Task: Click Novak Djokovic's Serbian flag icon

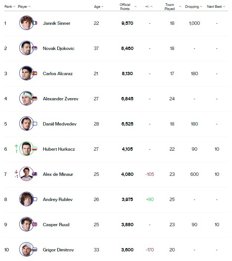Action: pyautogui.click(x=35, y=48)
